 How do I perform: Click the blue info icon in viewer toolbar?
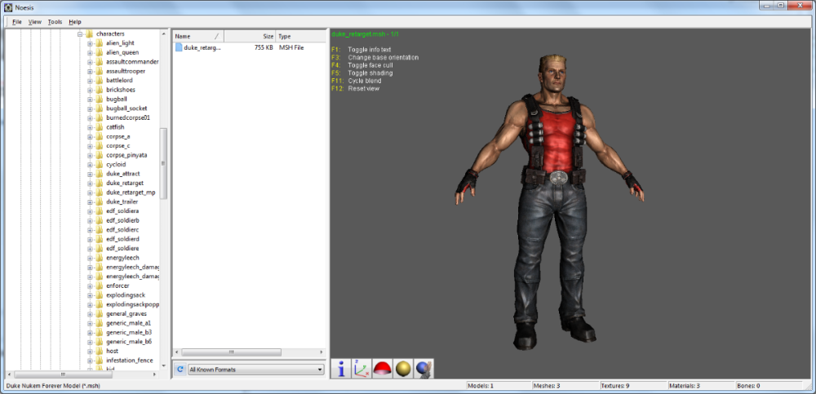click(341, 369)
